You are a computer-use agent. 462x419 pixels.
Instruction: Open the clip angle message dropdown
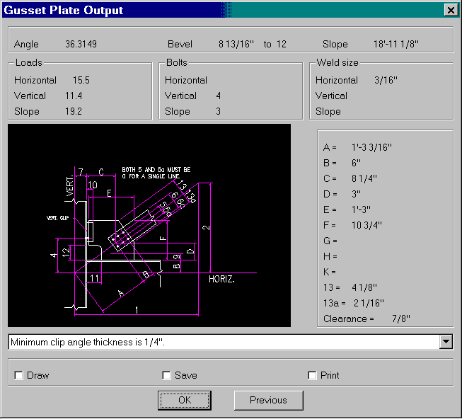click(x=446, y=342)
